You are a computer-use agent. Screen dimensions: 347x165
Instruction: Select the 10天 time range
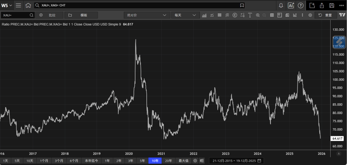30,161
